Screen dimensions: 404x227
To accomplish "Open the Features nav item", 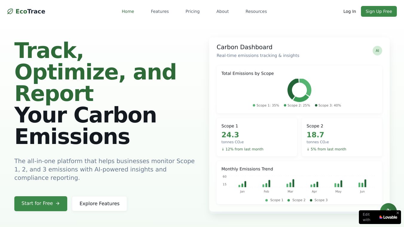I will pos(160,11).
